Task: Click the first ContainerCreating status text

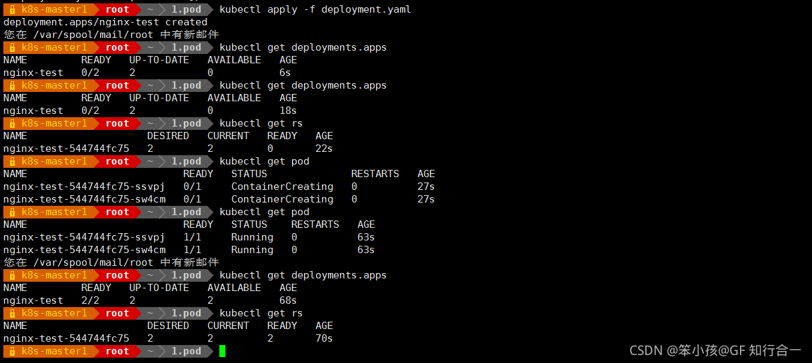Action: tap(282, 186)
